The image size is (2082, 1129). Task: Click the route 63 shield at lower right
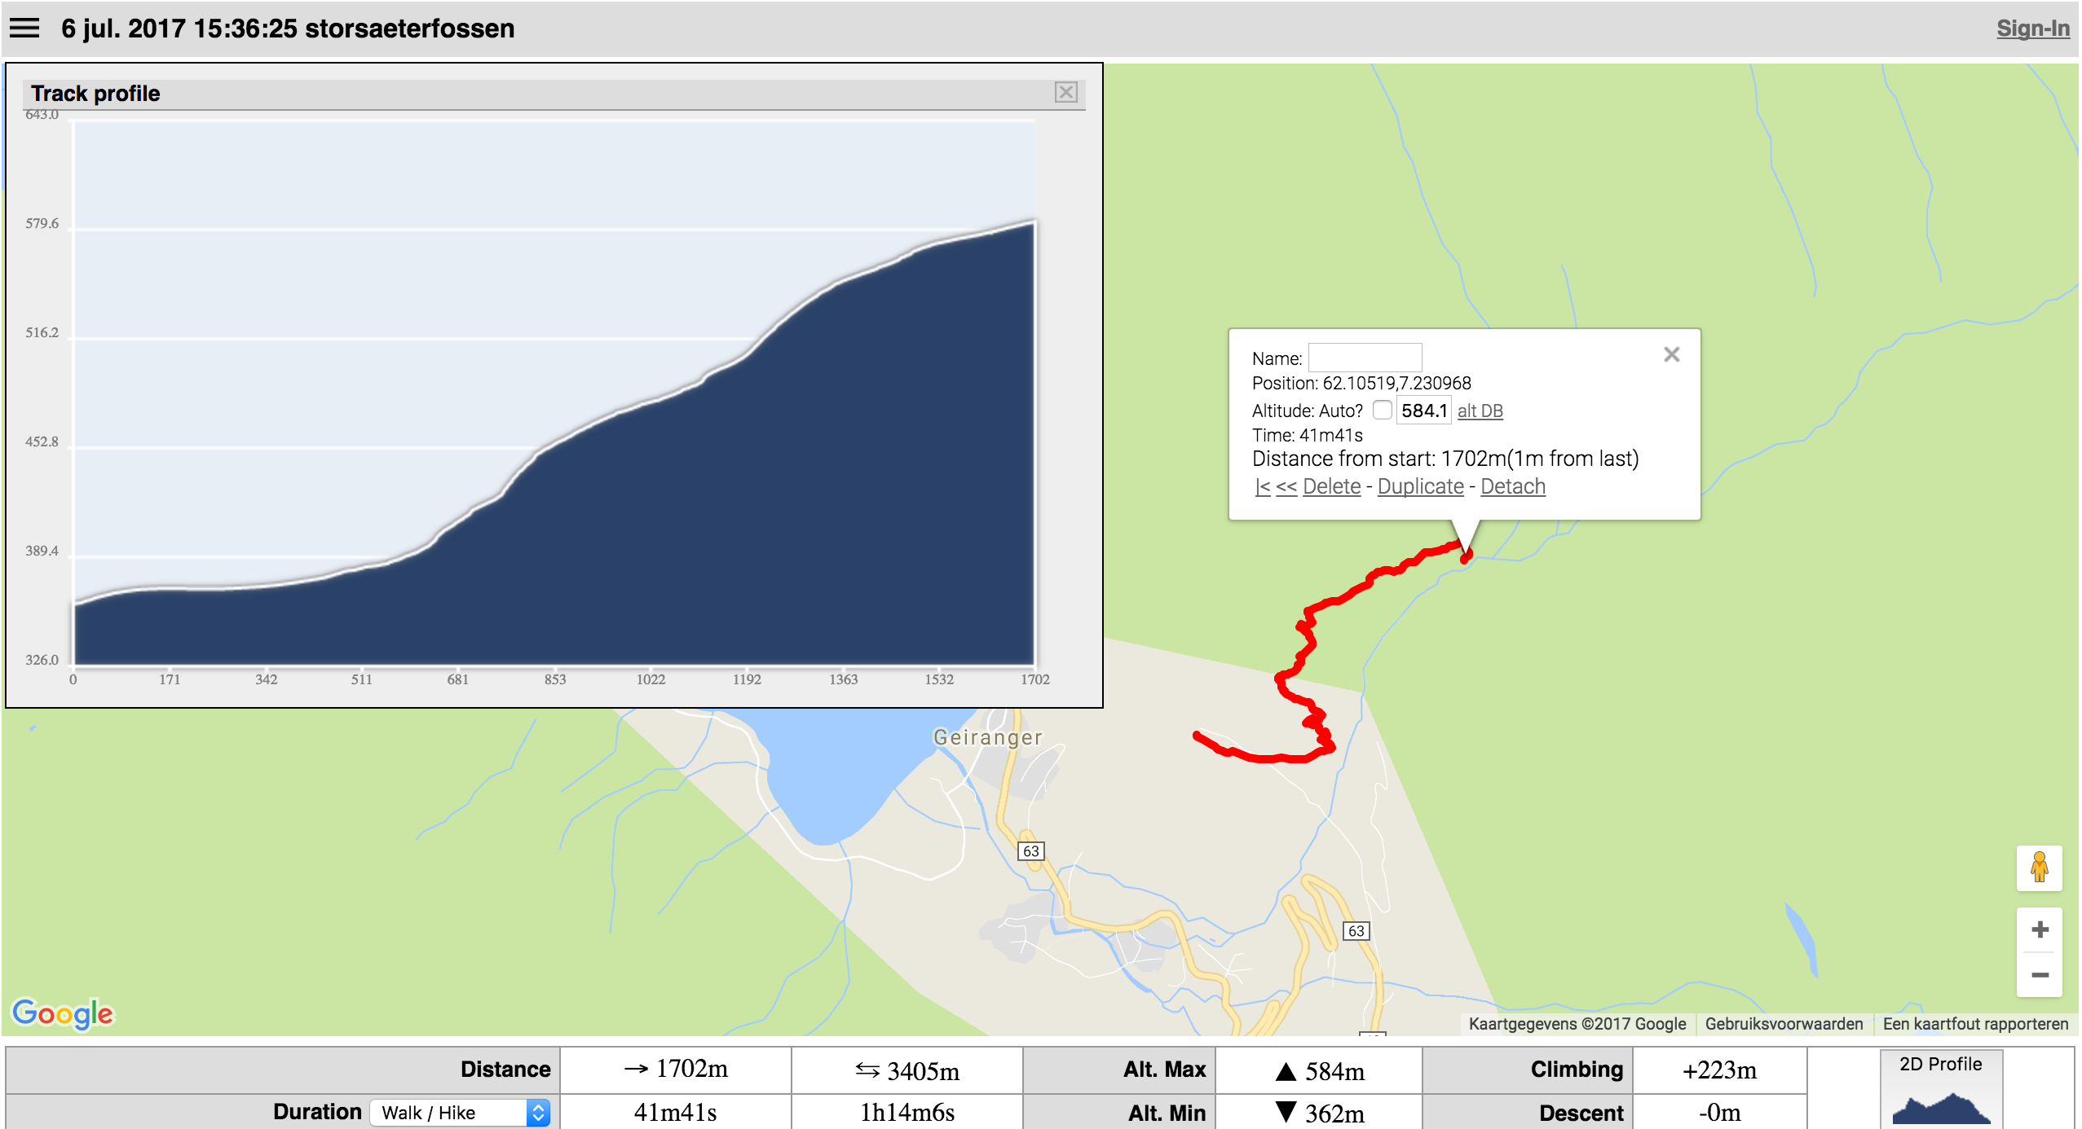(1356, 930)
